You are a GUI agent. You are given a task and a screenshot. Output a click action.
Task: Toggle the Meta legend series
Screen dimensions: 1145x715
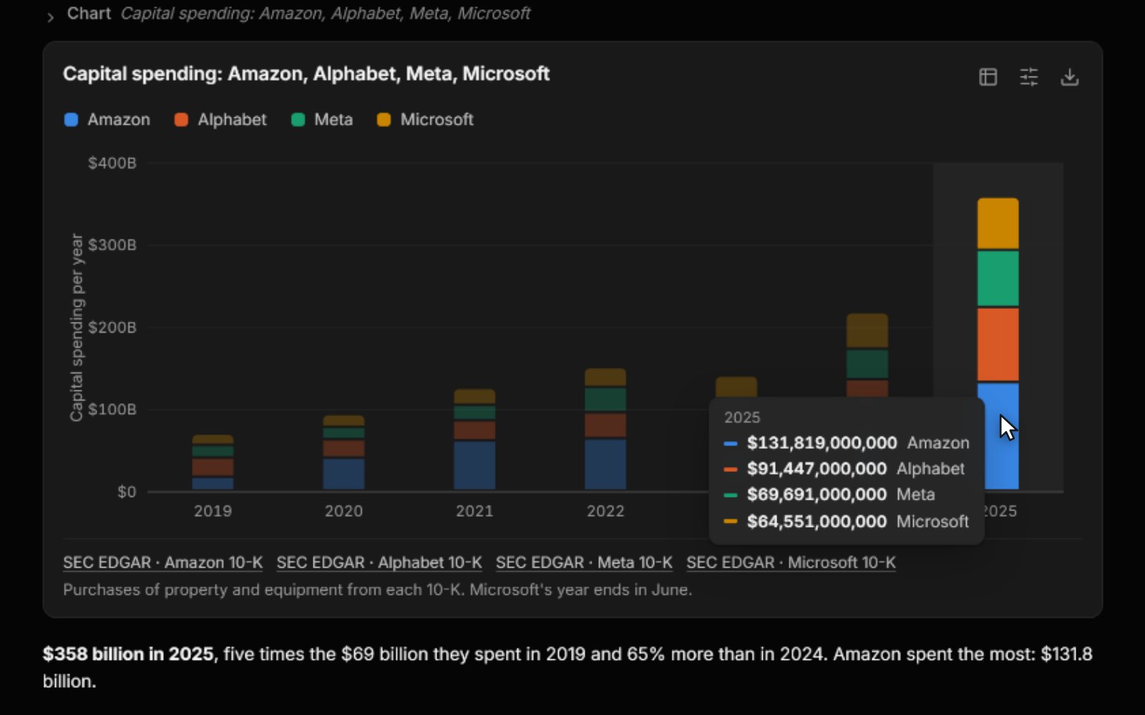click(x=322, y=119)
